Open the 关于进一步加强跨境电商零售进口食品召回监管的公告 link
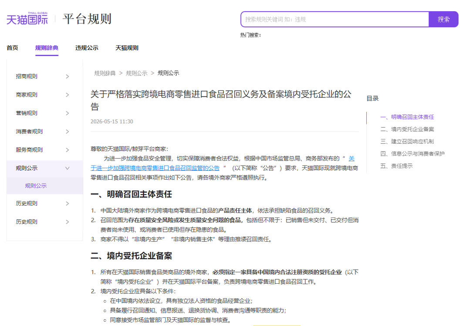 pyautogui.click(x=155, y=168)
